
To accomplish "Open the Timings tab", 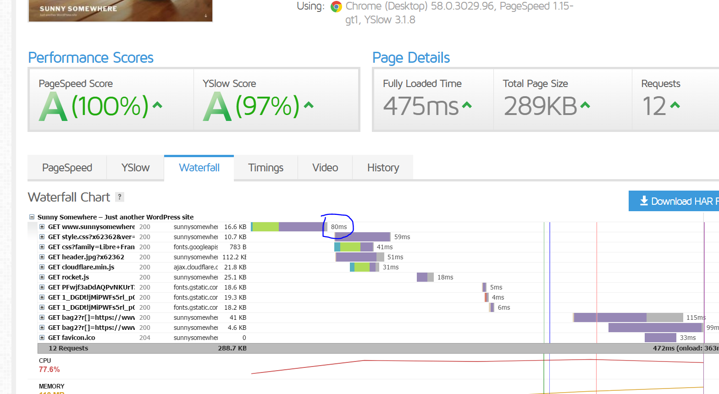I will 265,168.
